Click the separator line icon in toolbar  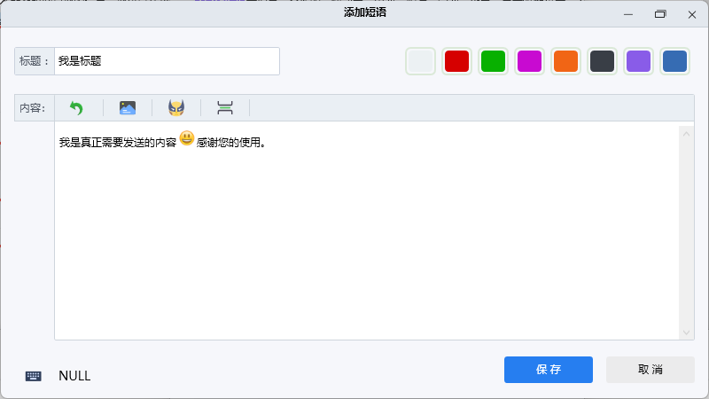(x=225, y=108)
